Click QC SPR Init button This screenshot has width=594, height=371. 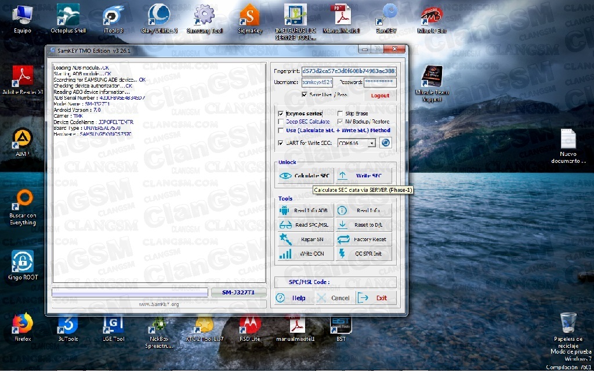[364, 254]
